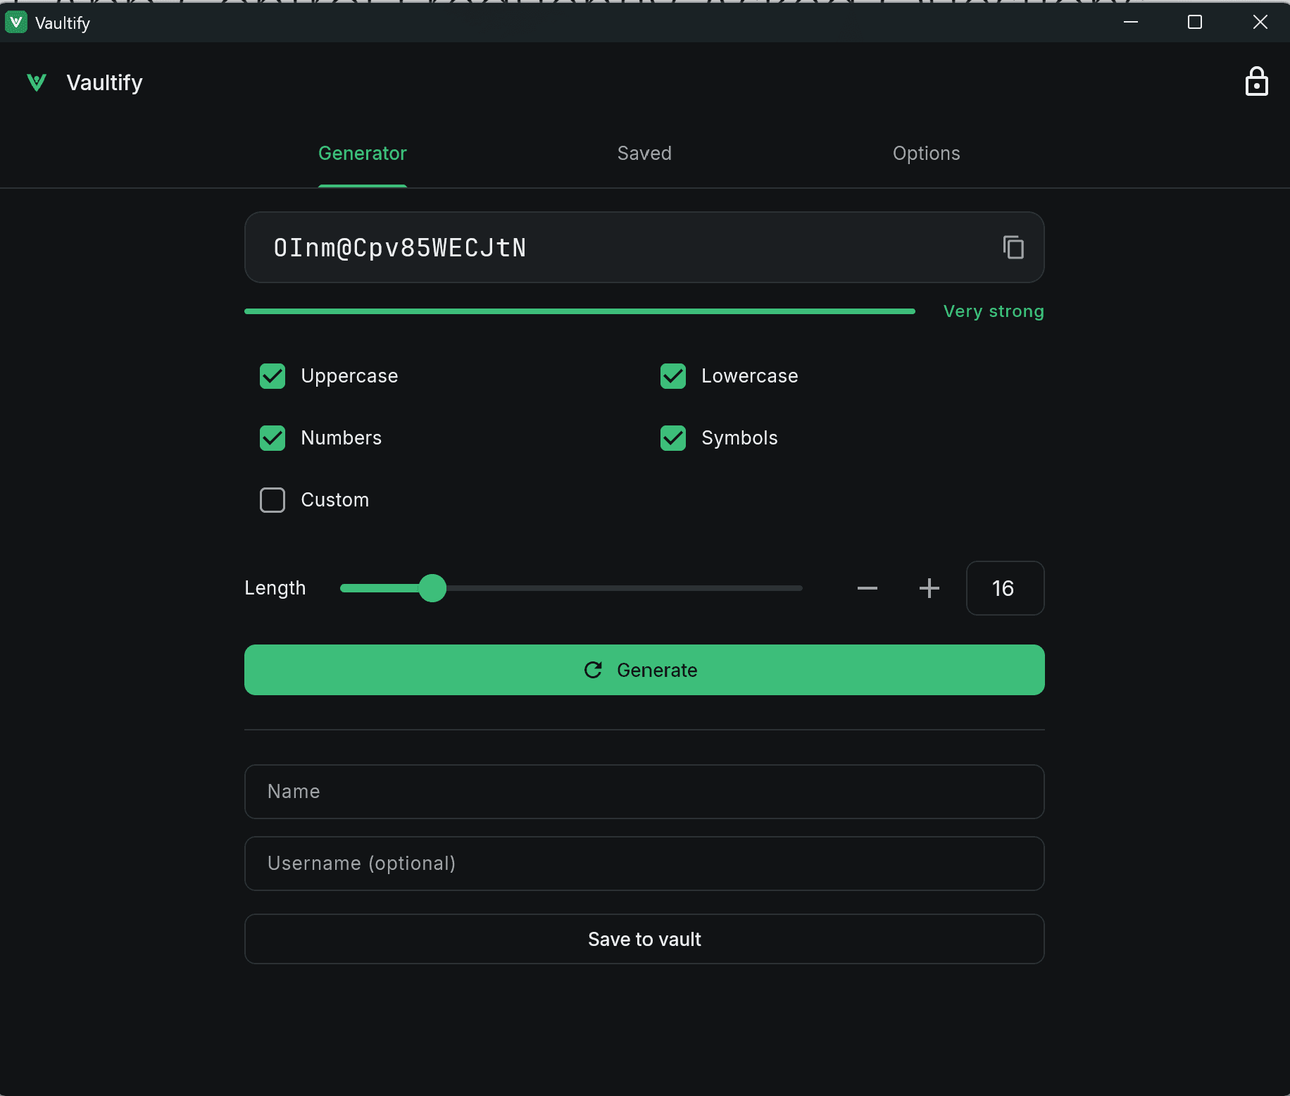Viewport: 1290px width, 1096px height.
Task: Increase length with the plus icon
Action: coord(929,588)
